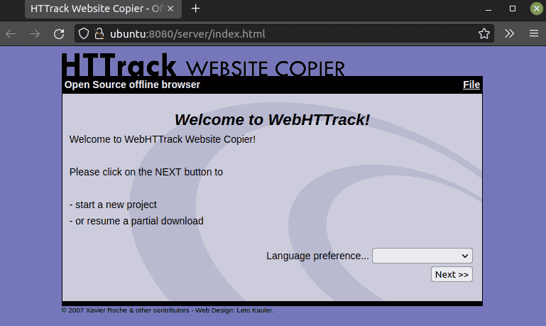Click the '- start a new project' text

113,205
